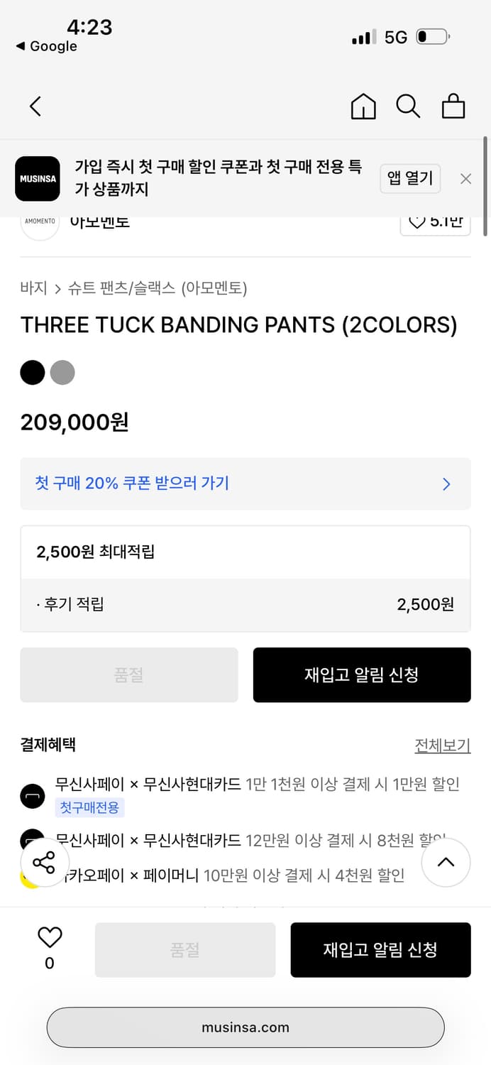Tap the MUSINSA logo in the banner
The width and height of the screenshot is (491, 1065).
coord(37,179)
